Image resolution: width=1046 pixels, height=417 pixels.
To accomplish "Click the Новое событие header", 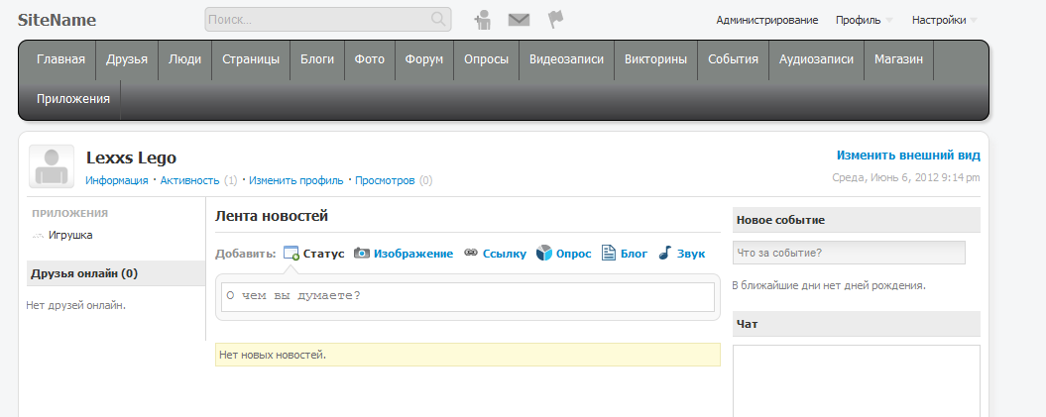I will click(857, 220).
